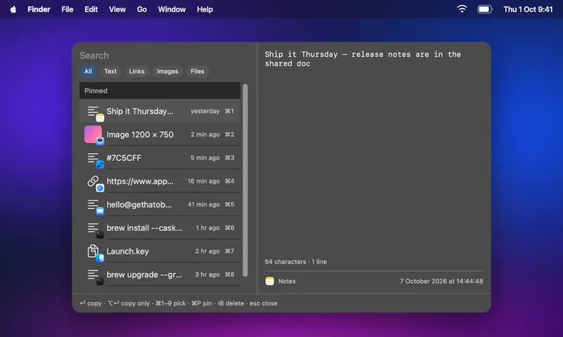The image size is (563, 337).
Task: Open the View menu
Action: [x=117, y=9]
